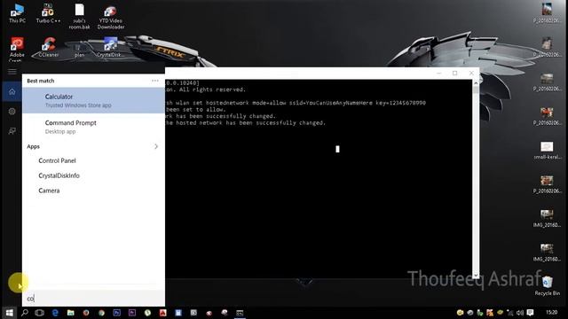Screen dimensions: 568x319
Task: Click the volume speaker tray icon
Action: point(520,313)
